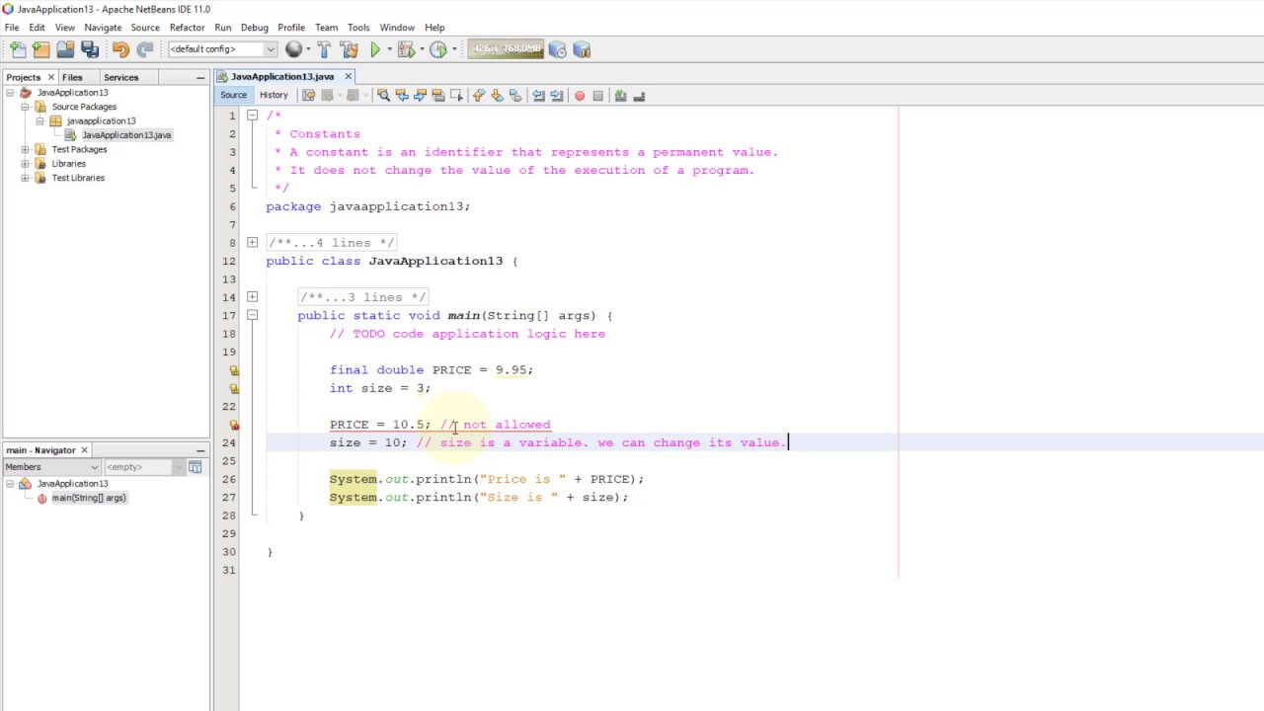Collapse the Source Packages node
1264x711 pixels.
pos(26,107)
